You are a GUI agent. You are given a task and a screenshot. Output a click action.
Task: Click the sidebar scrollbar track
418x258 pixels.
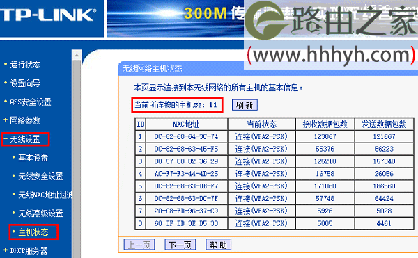coord(77,159)
